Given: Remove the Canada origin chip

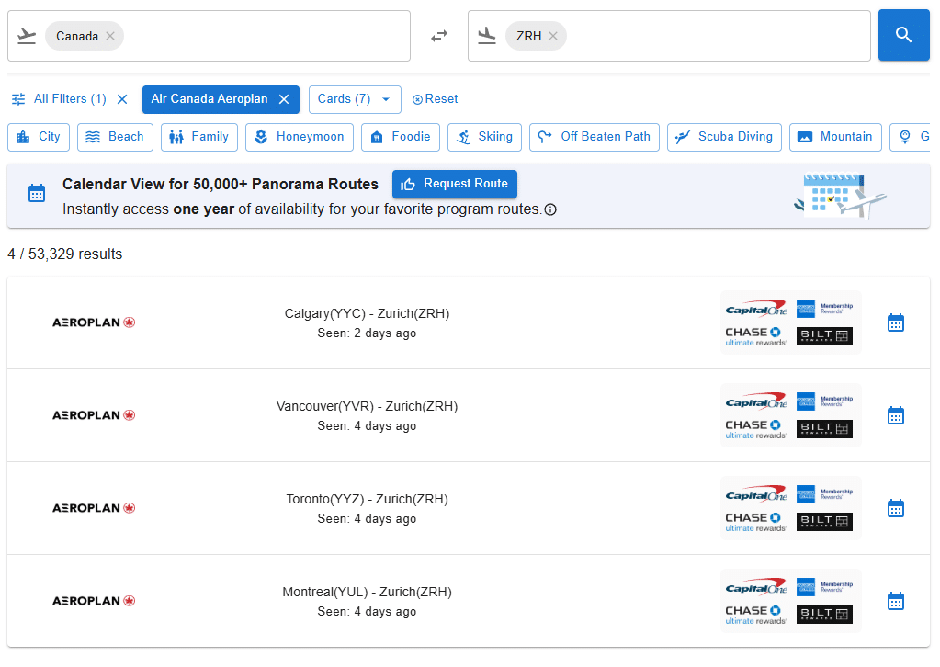Looking at the screenshot, I should click(x=110, y=36).
